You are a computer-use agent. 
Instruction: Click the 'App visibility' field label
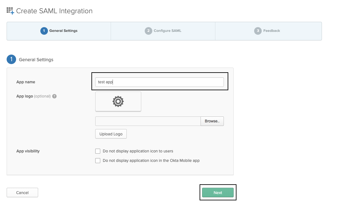pyautogui.click(x=28, y=151)
